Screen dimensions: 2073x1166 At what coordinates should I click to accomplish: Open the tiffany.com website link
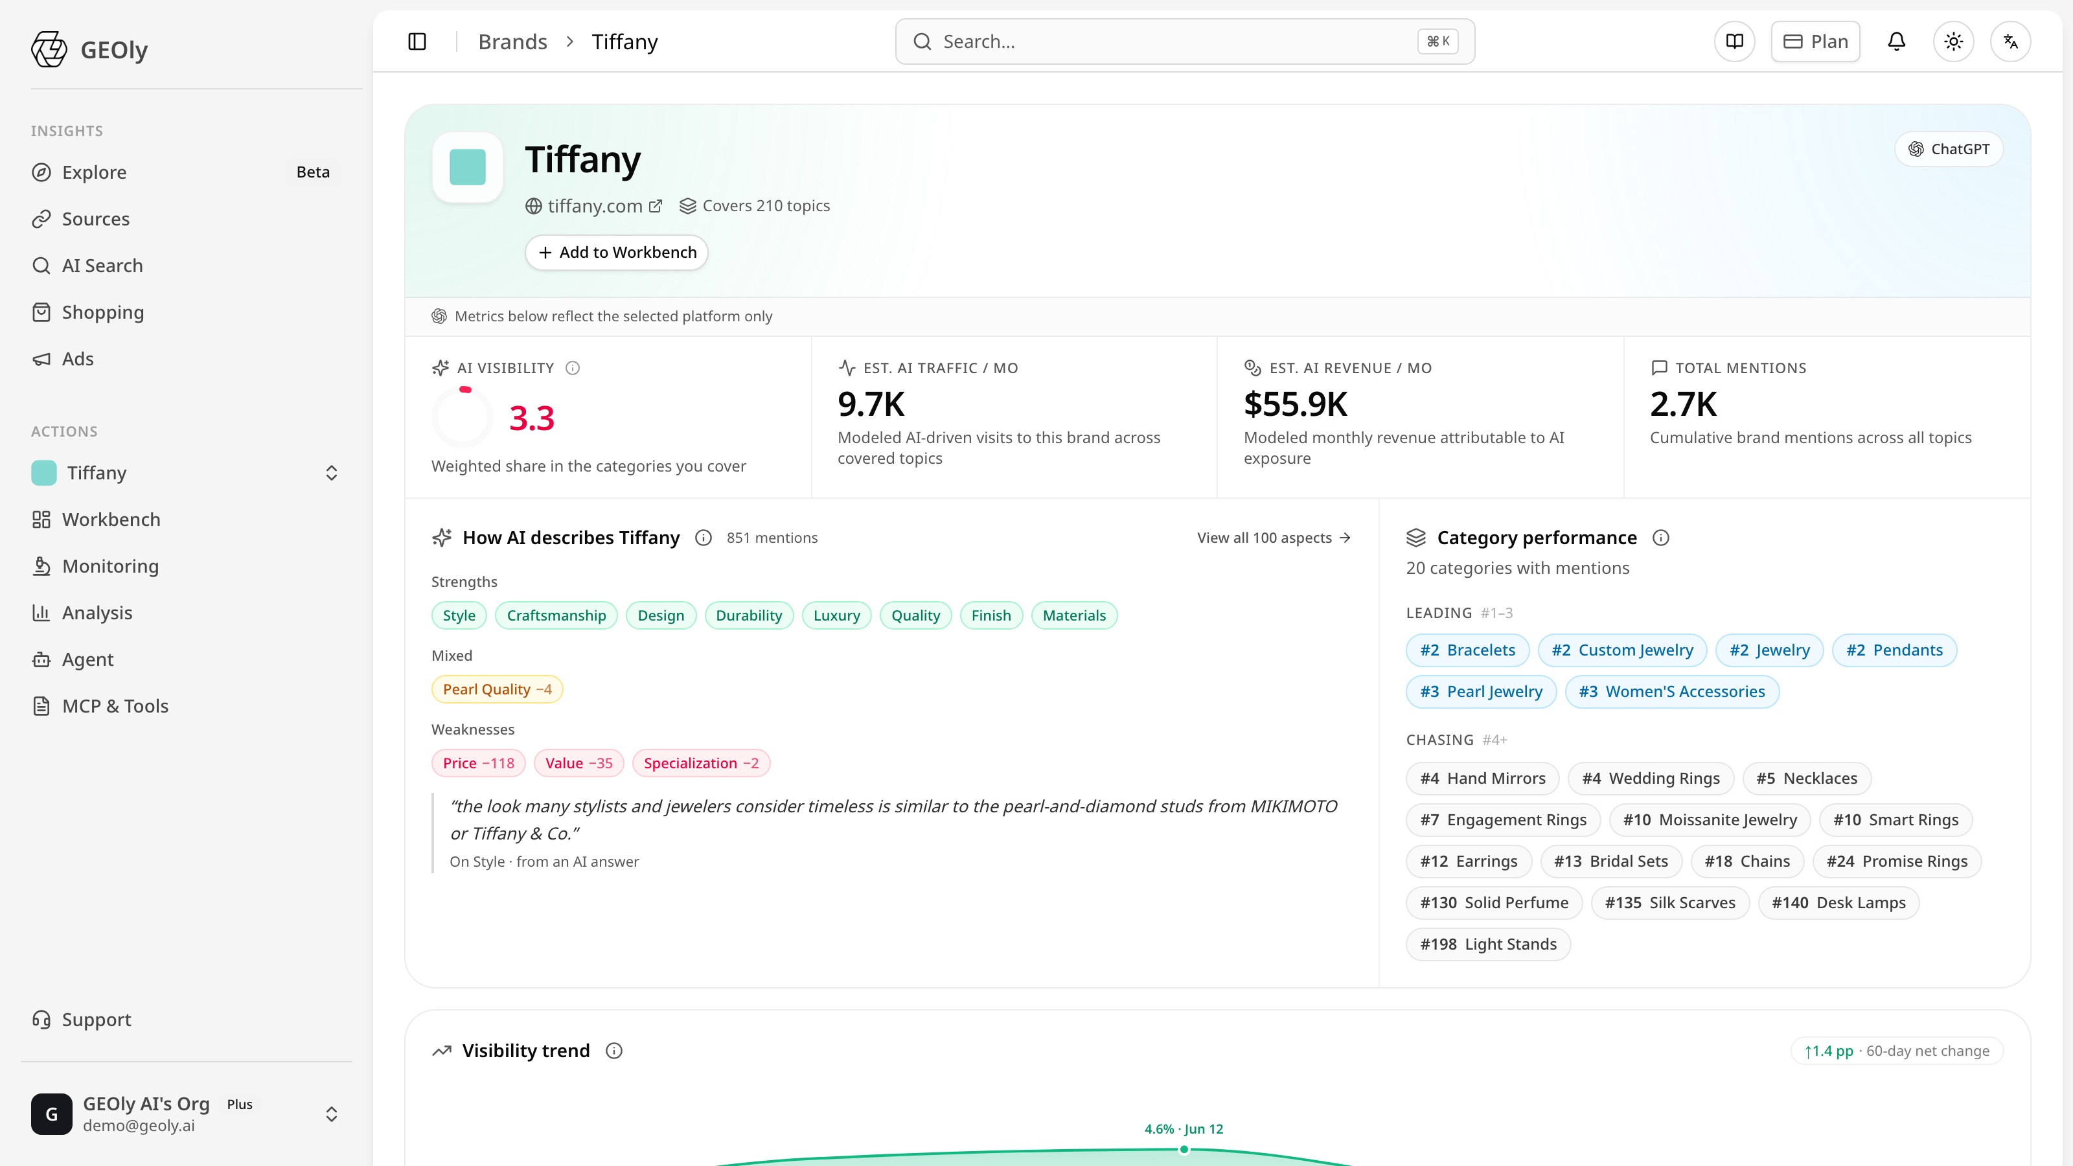[595, 206]
